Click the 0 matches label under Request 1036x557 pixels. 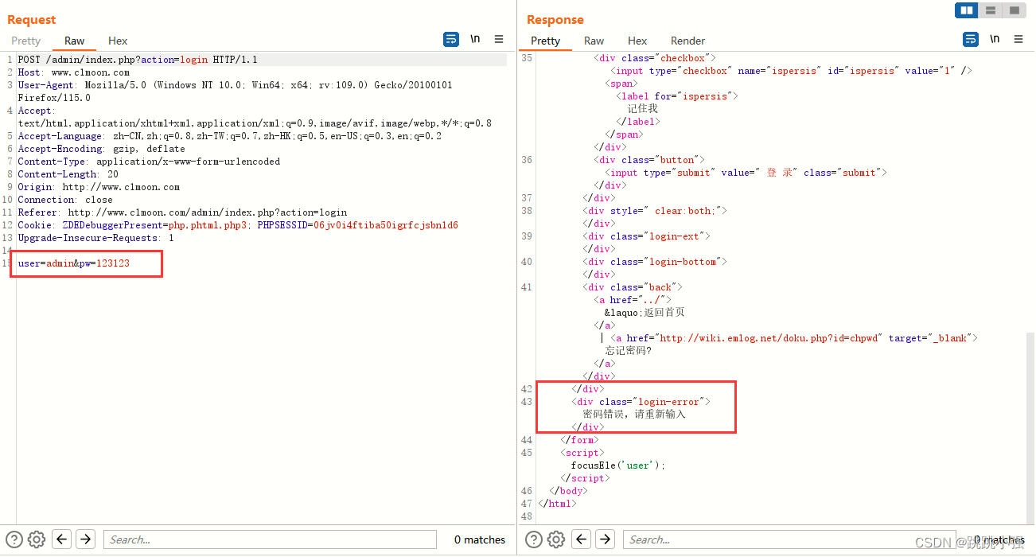point(480,539)
